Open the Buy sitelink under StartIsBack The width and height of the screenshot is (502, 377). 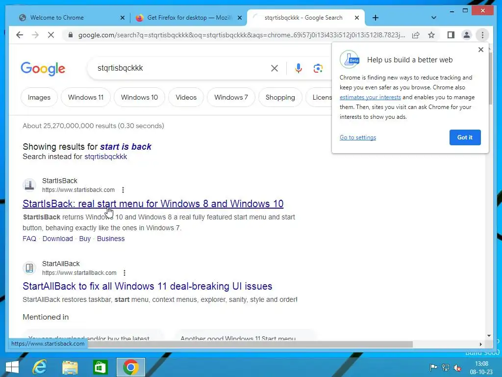[x=85, y=239]
